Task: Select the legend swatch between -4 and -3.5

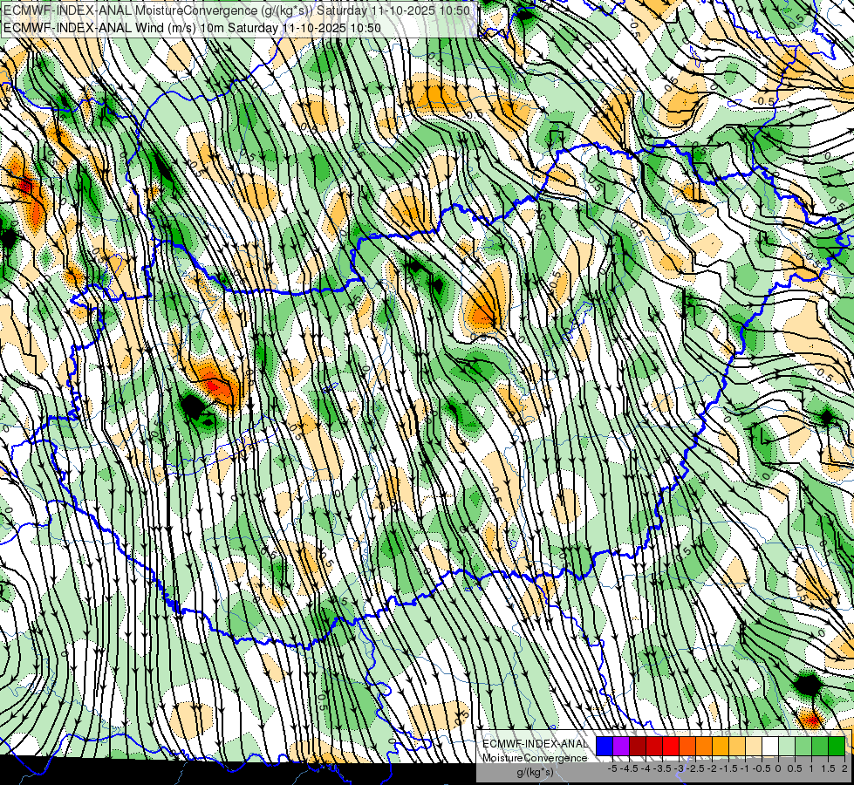Action: (x=654, y=746)
